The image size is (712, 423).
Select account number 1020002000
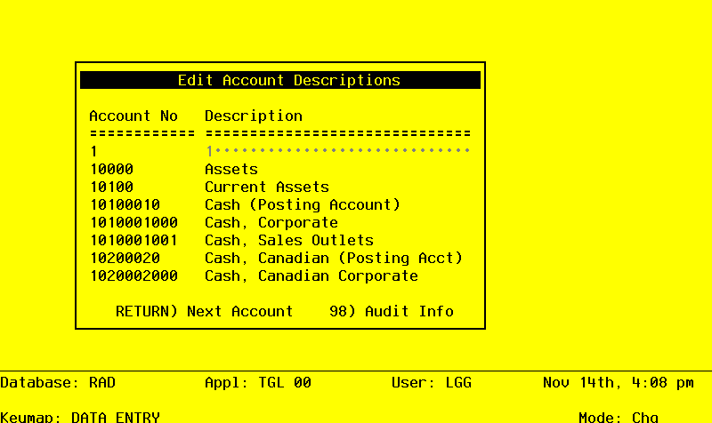tap(134, 275)
